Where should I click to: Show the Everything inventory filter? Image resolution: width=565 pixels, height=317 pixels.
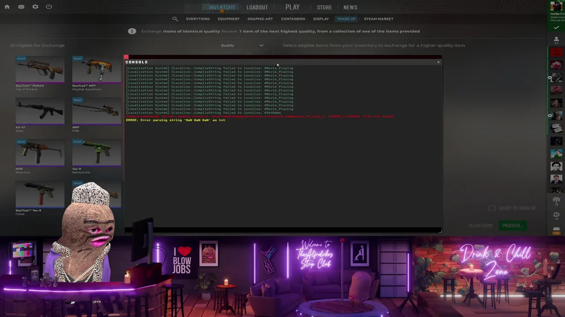pos(198,19)
